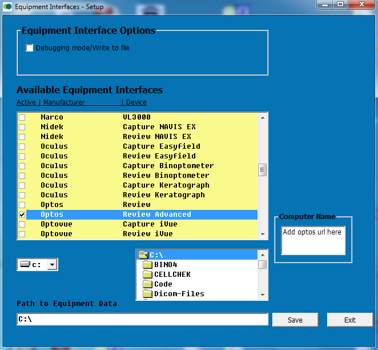Viewport: 378px width, 350px height.
Task: Enable Debugging mode/Write to file checkbox
Action: click(30, 48)
